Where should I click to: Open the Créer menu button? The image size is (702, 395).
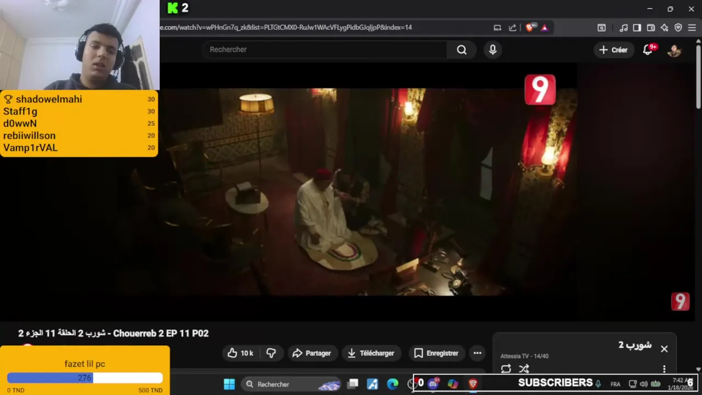tap(613, 50)
